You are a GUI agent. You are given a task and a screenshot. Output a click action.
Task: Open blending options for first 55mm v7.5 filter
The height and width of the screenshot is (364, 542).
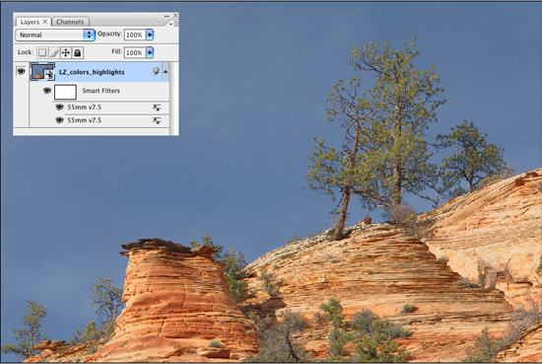(157, 108)
